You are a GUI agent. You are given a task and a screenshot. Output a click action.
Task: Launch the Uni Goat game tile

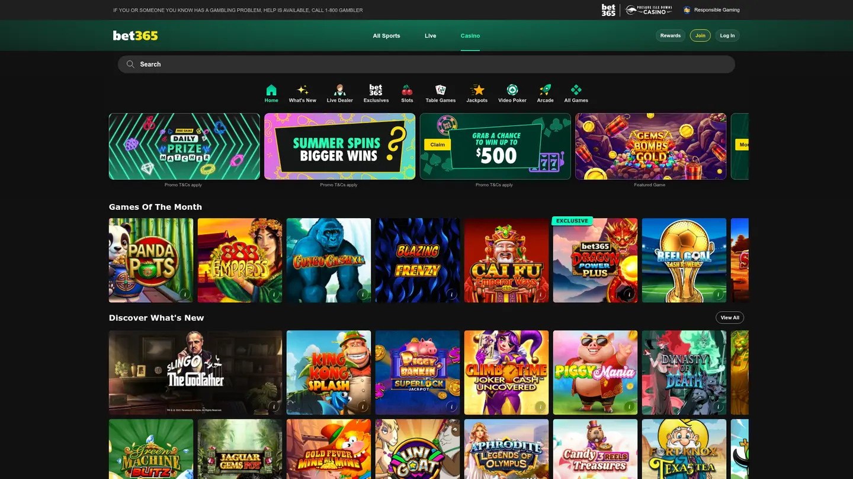point(418,449)
